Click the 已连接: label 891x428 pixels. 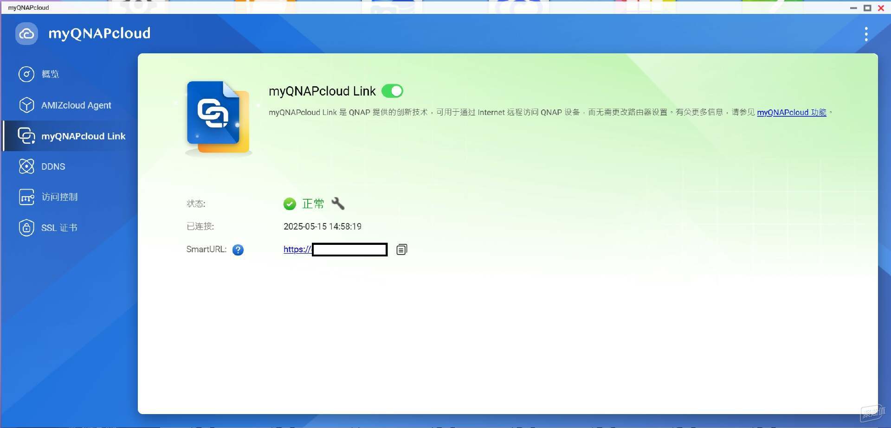[x=200, y=226]
